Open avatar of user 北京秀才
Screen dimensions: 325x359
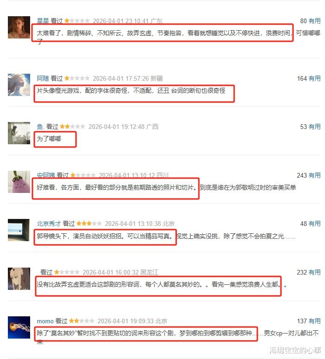point(19,230)
